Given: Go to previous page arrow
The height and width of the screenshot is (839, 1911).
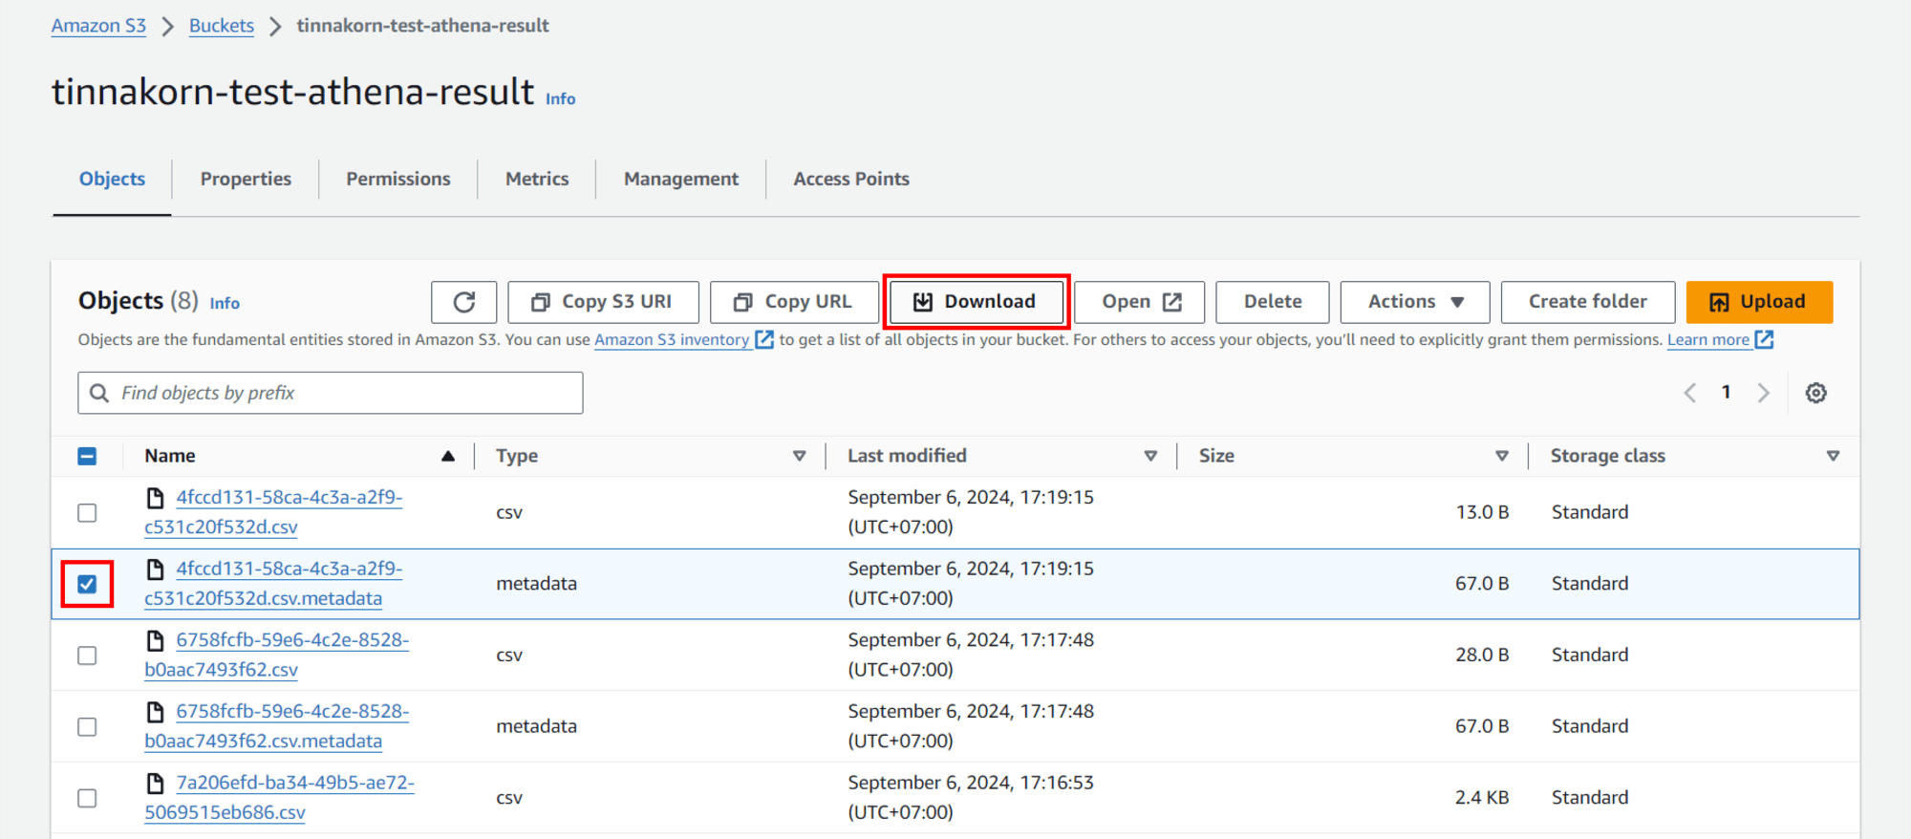Looking at the screenshot, I should coord(1689,393).
